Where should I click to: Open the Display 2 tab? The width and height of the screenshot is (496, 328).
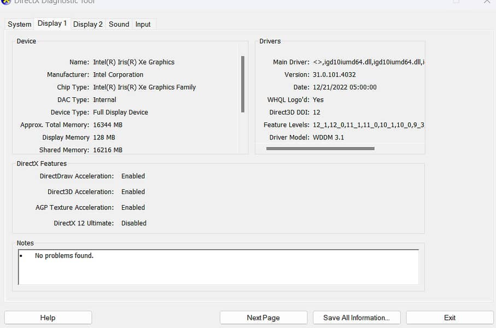pyautogui.click(x=87, y=24)
